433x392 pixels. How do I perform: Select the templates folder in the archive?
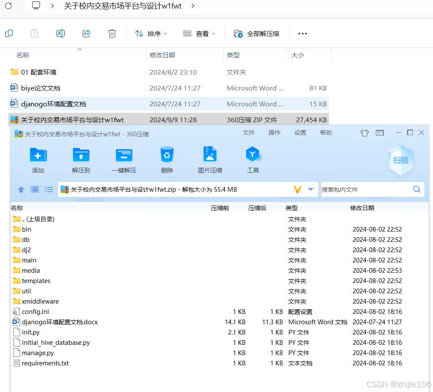31,281
